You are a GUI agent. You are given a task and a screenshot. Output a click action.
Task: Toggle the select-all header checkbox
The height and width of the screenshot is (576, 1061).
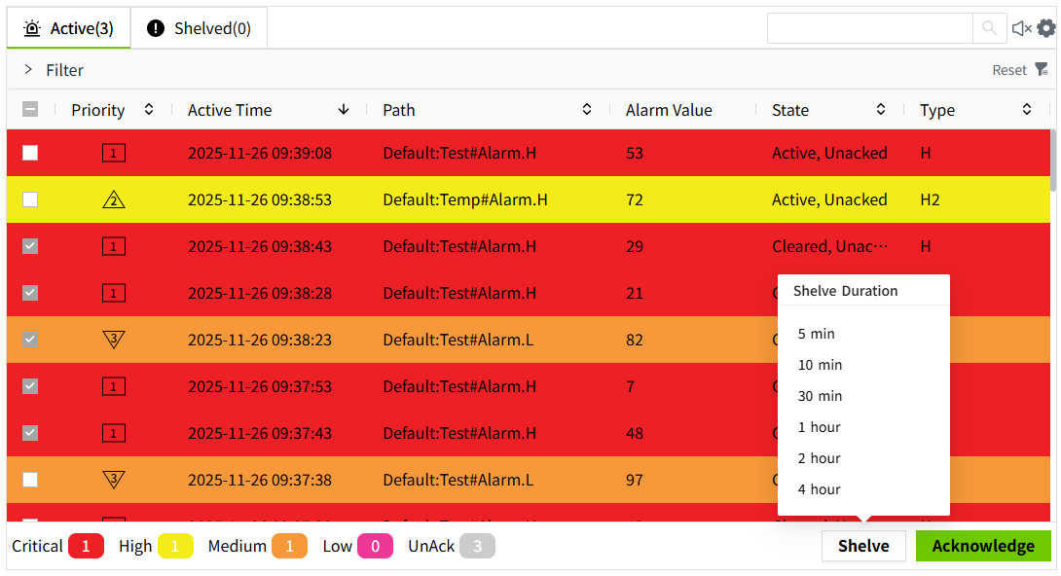(30, 110)
